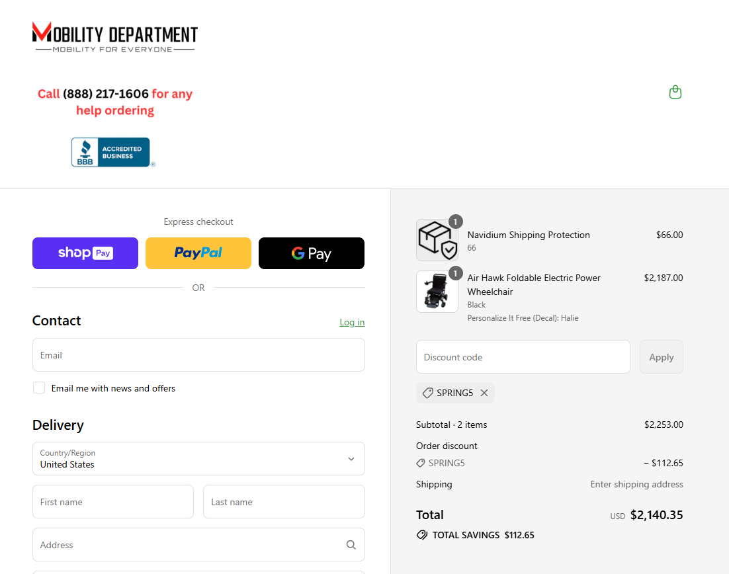
Task: Click the tag icon in SPRING5 chip
Action: [427, 393]
